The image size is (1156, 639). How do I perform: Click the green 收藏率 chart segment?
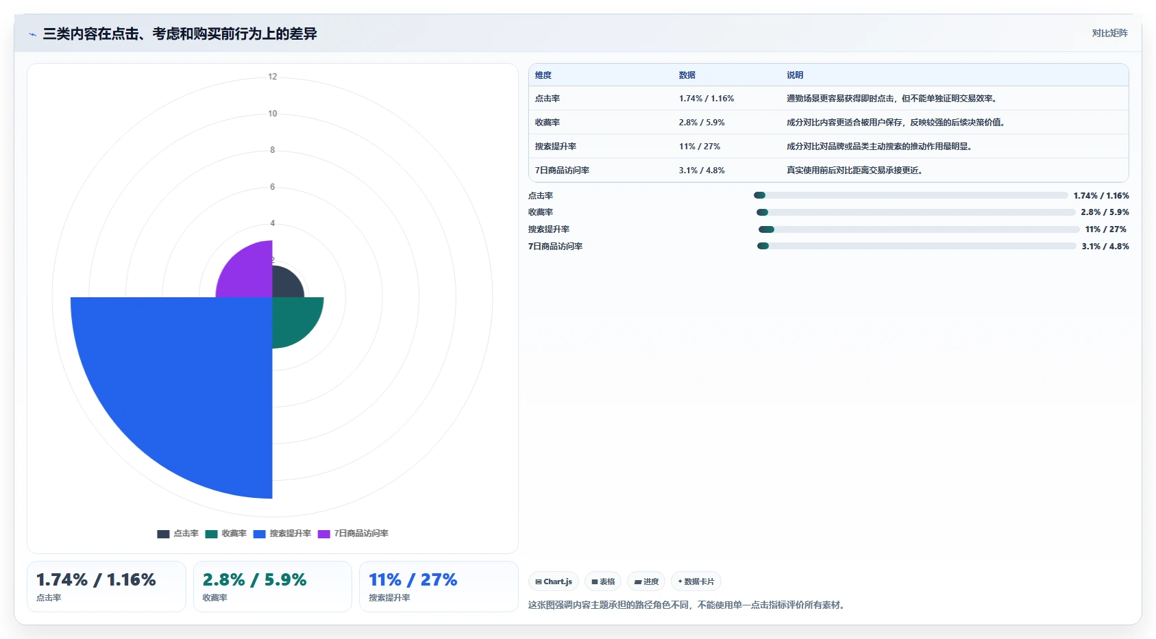click(x=293, y=318)
